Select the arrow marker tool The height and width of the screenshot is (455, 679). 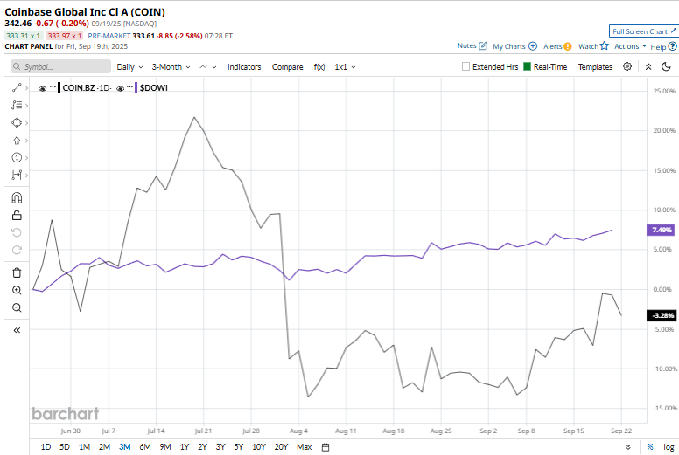pos(17,141)
